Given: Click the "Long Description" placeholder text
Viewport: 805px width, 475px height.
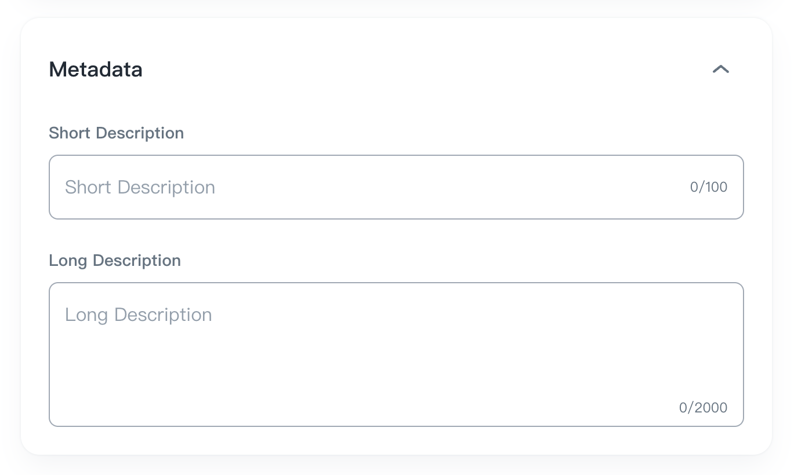Looking at the screenshot, I should [x=138, y=315].
